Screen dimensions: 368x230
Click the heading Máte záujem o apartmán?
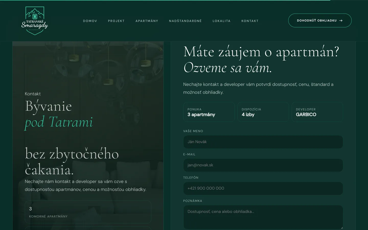click(x=261, y=52)
